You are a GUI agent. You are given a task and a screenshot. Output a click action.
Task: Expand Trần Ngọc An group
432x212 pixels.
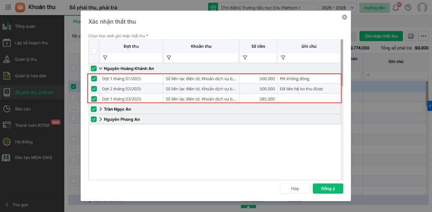101,109
